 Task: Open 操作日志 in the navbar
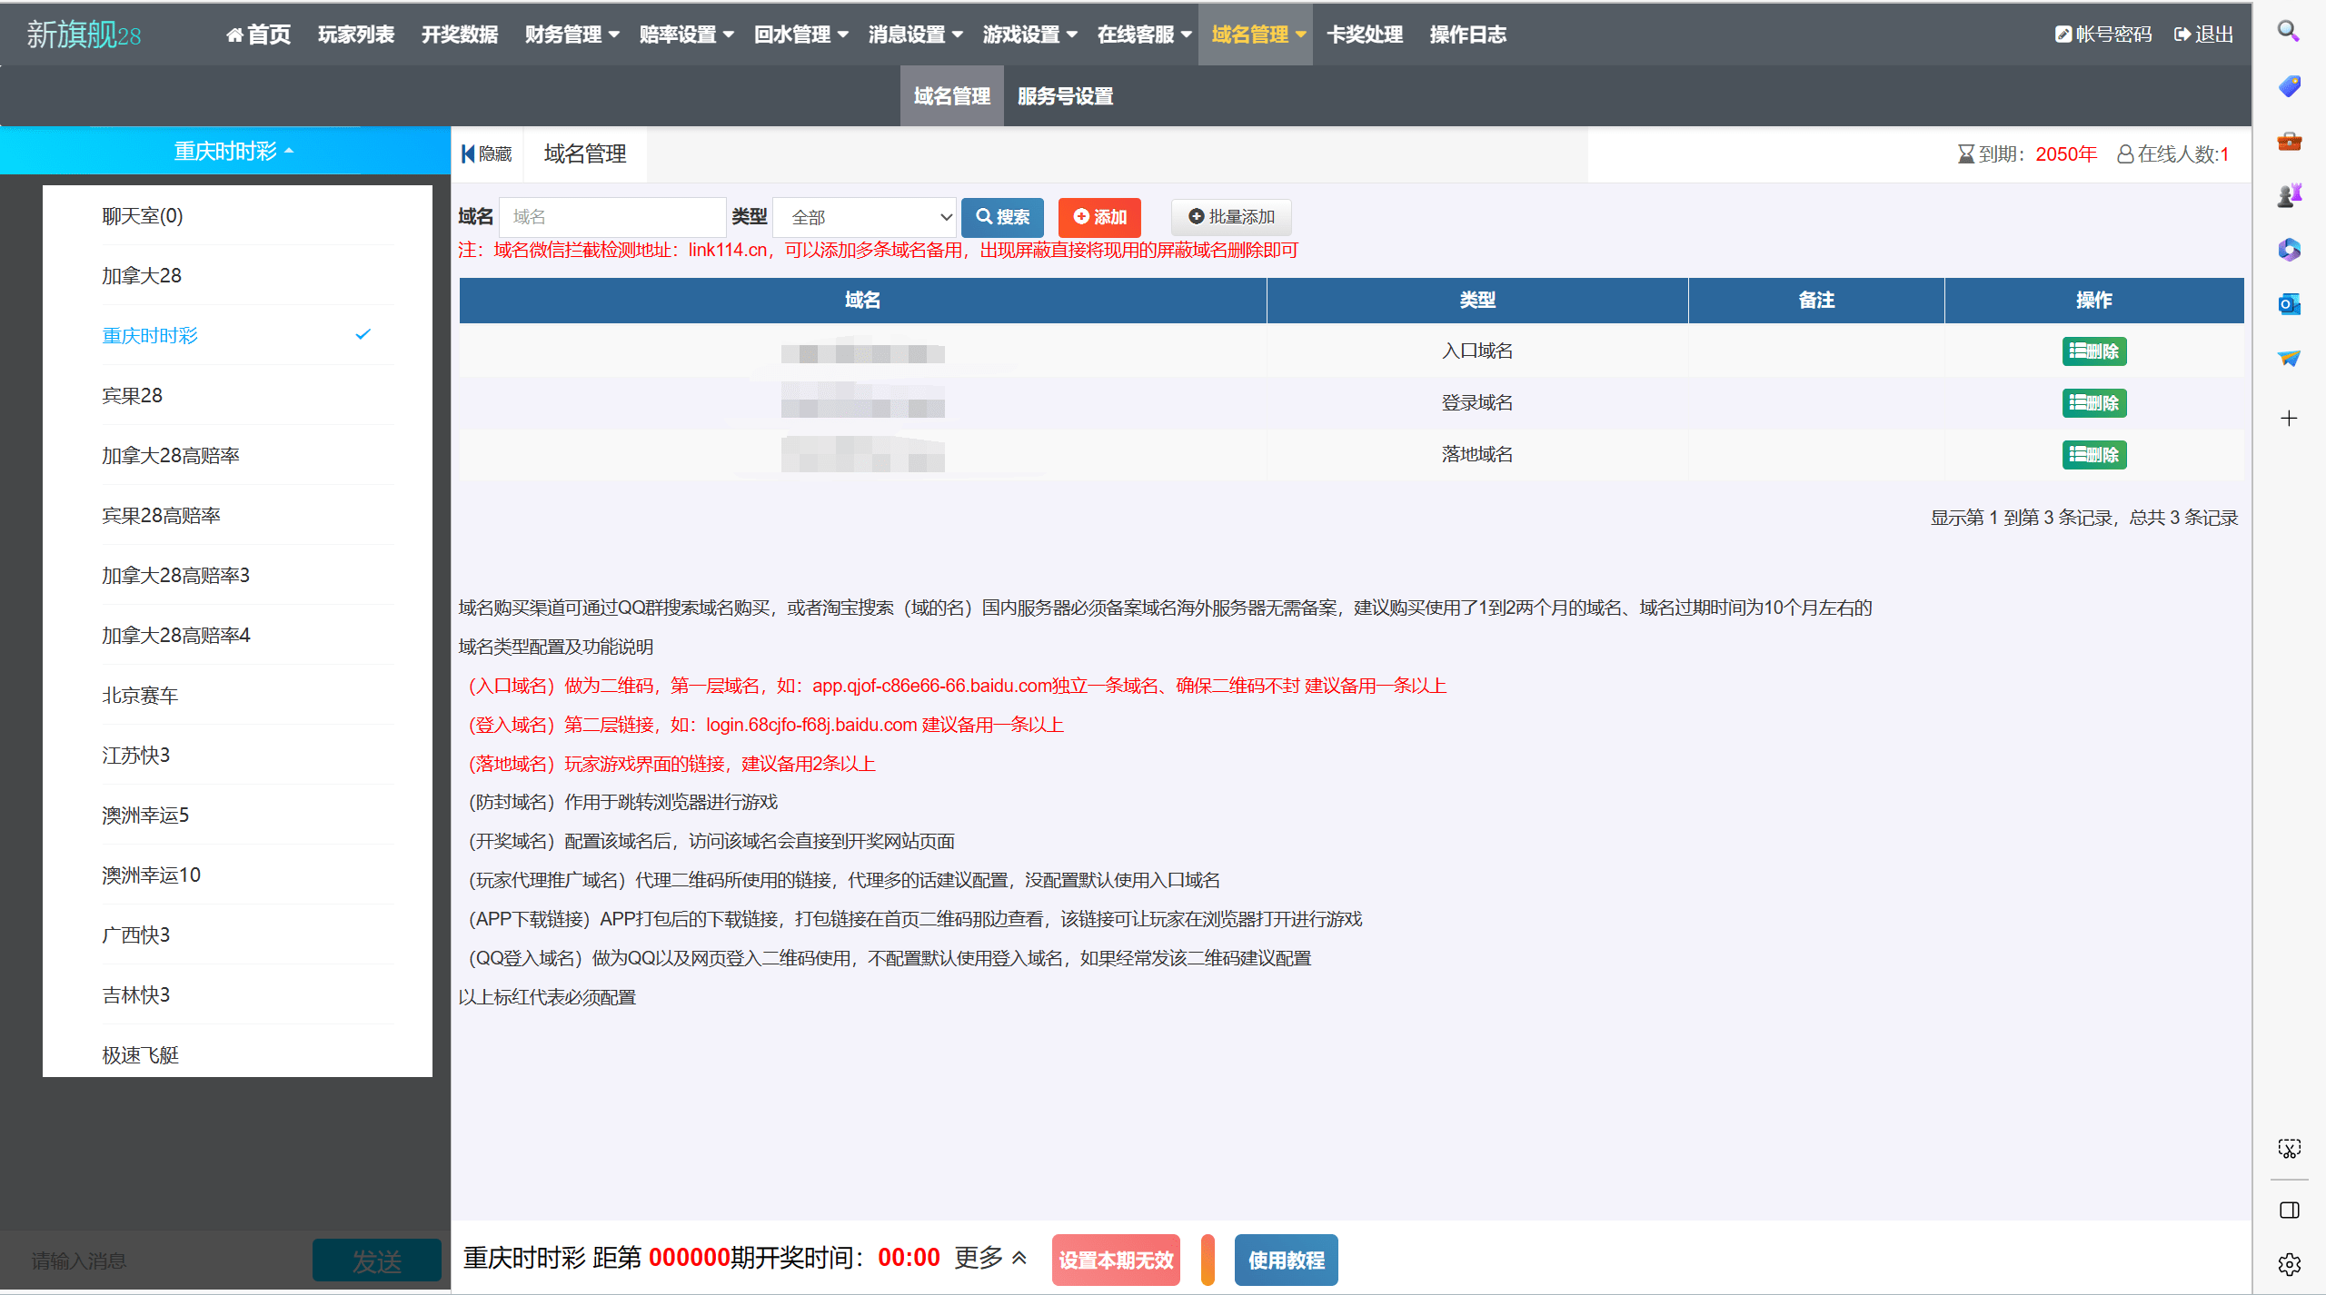click(x=1468, y=35)
